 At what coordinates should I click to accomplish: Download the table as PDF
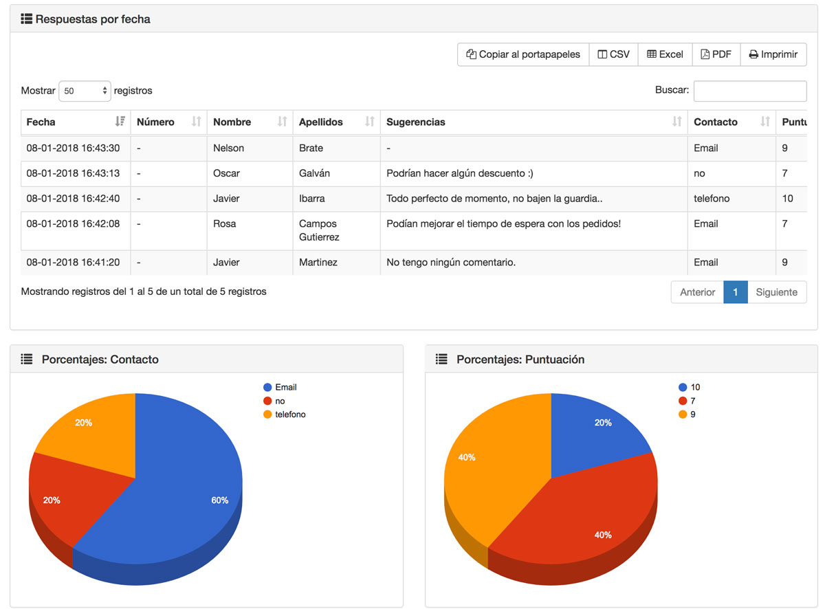(716, 54)
